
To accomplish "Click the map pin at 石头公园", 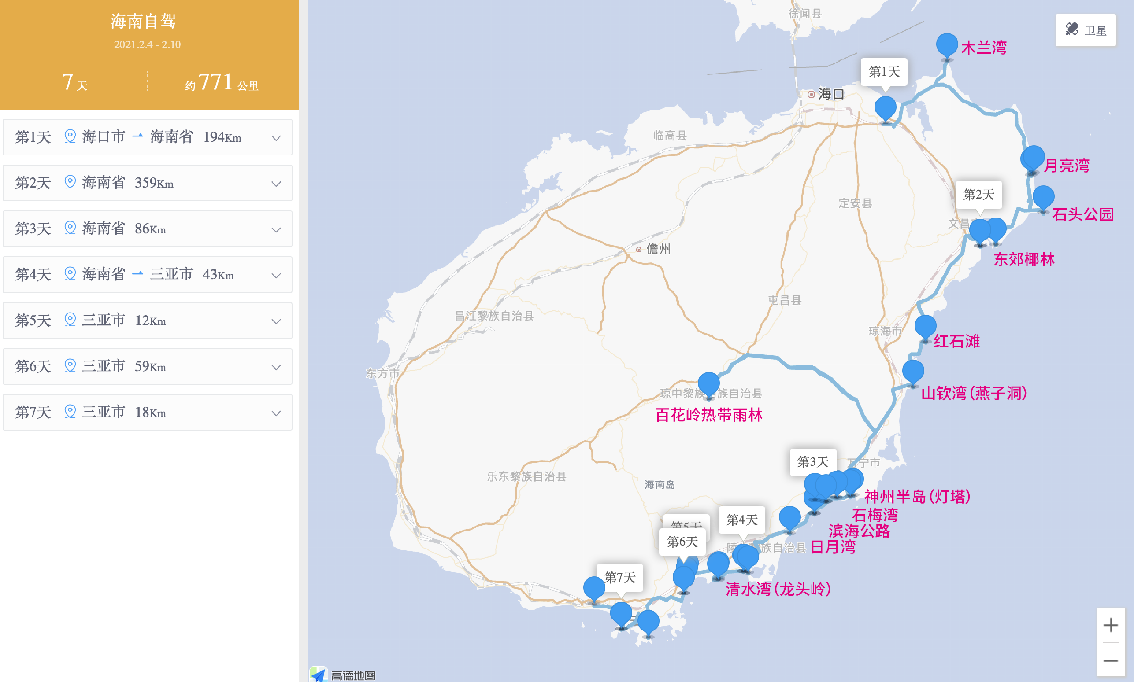I will [1043, 198].
